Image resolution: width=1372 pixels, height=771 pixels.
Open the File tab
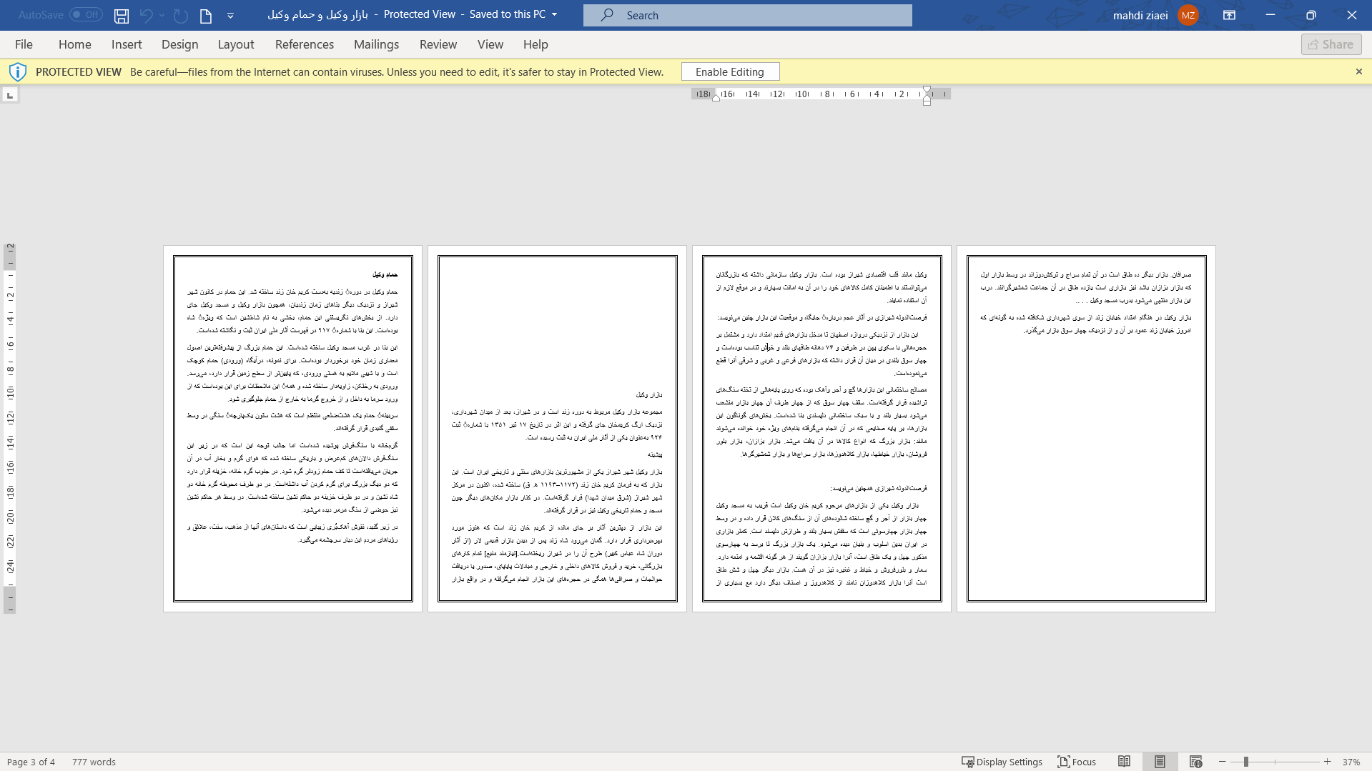(24, 44)
